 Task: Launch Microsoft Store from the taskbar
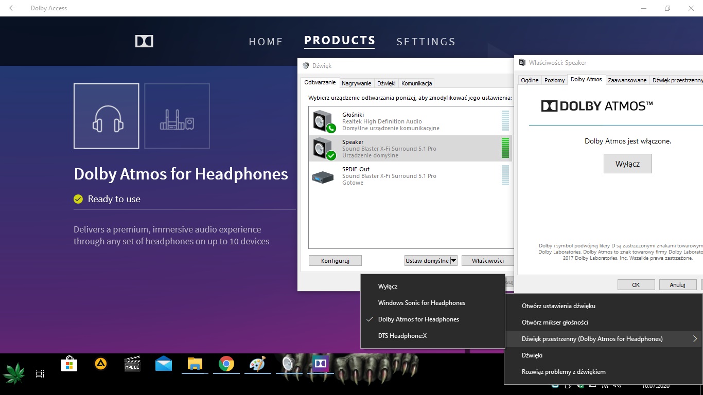coord(69,365)
